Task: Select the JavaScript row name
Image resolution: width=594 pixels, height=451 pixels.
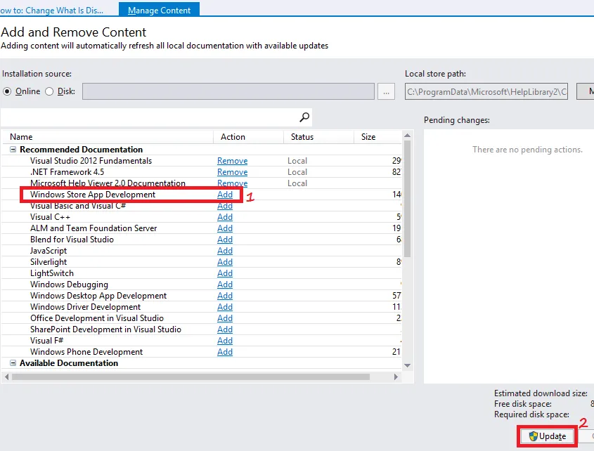Action: pyautogui.click(x=49, y=251)
